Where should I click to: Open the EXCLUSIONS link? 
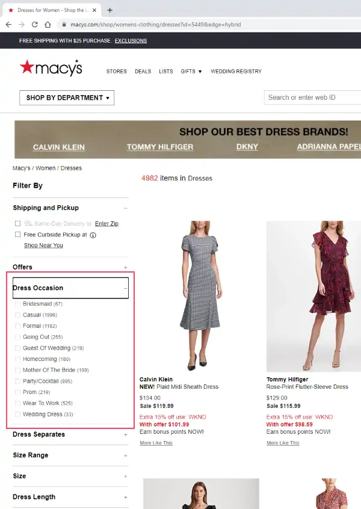131,40
